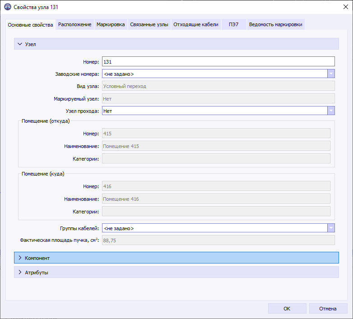Cancel with the Отмена button
Screen dimensions: 353x319
tap(328, 309)
